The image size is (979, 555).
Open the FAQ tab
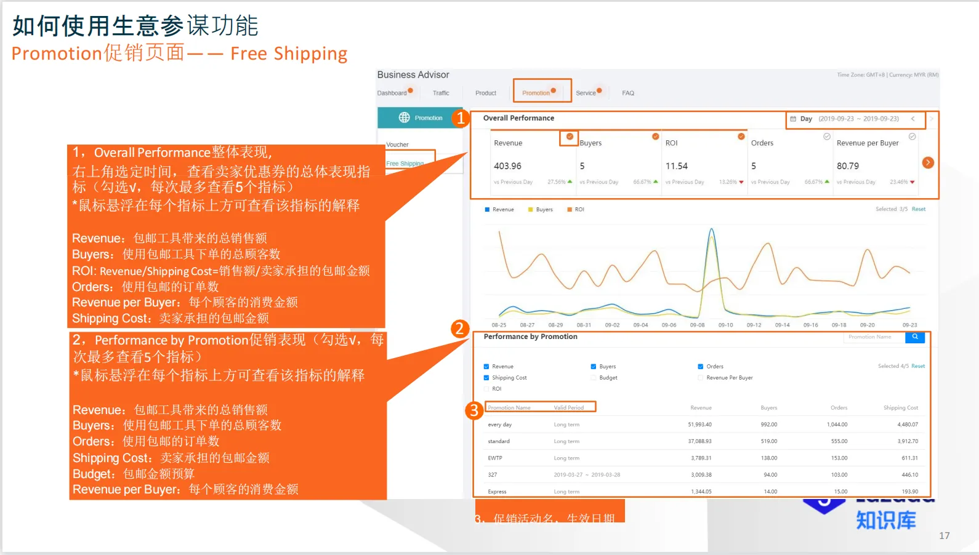point(628,94)
